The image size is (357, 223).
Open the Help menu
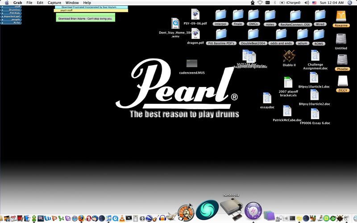(87, 3)
